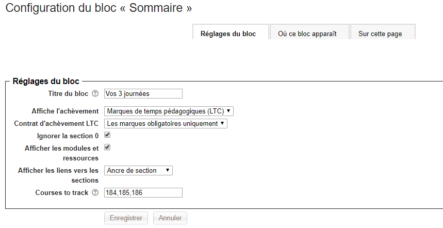Image resolution: width=443 pixels, height=228 pixels.
Task: Click the Annuler button
Action: pyautogui.click(x=170, y=218)
